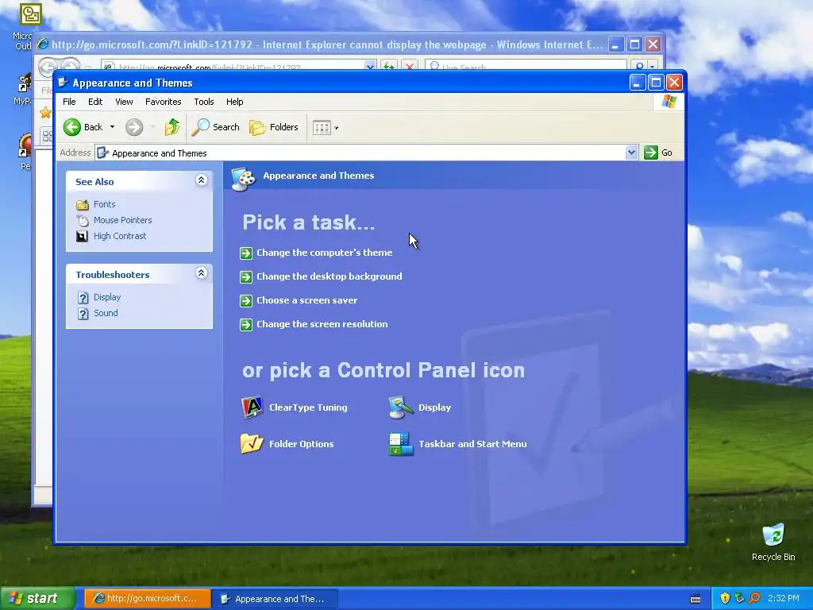813x610 pixels.
Task: Select Change the computer's theme task
Action: pyautogui.click(x=325, y=253)
